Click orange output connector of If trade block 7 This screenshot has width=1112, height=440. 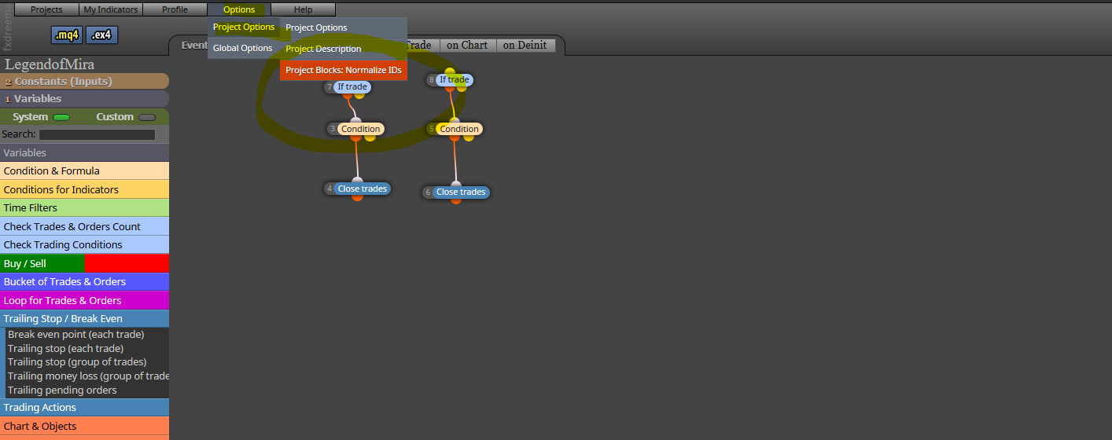click(347, 95)
